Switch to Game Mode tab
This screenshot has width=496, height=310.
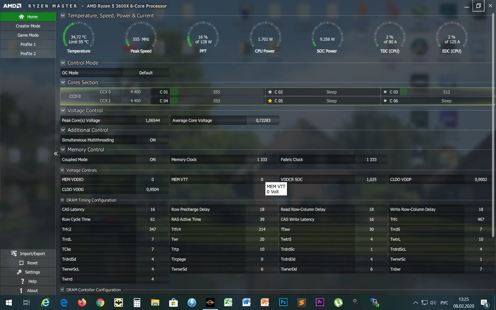[28, 35]
